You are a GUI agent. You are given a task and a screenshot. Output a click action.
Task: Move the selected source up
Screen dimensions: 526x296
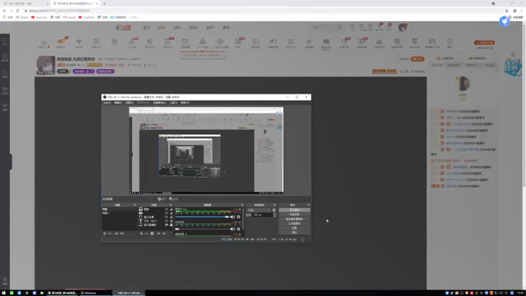158,234
